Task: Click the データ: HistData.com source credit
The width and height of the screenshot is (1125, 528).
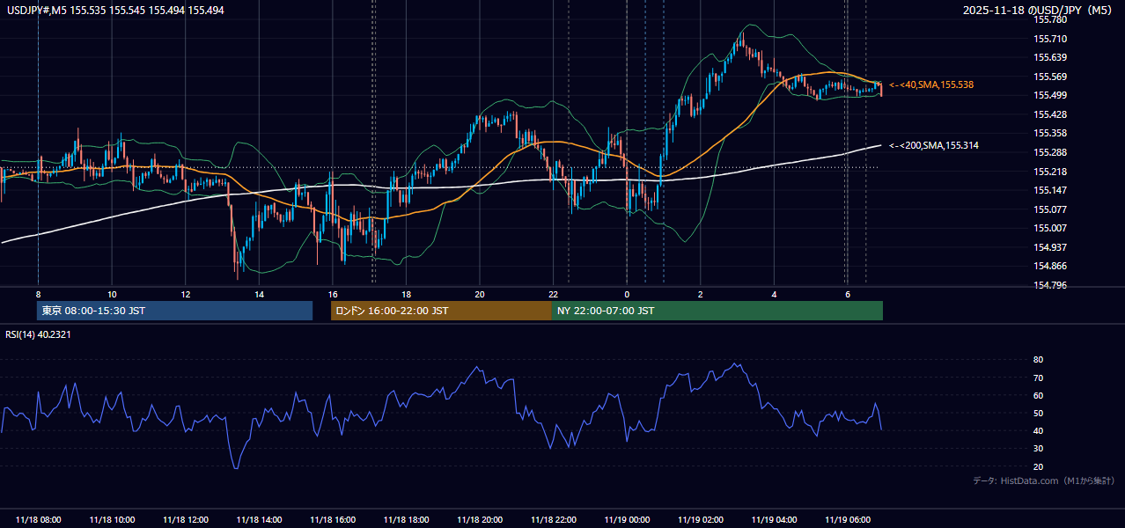Action: pyautogui.click(x=1044, y=480)
